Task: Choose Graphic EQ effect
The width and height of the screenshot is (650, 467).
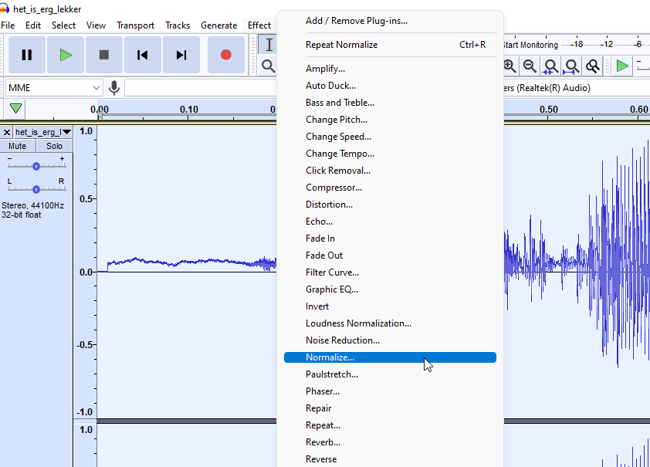Action: pos(390,289)
